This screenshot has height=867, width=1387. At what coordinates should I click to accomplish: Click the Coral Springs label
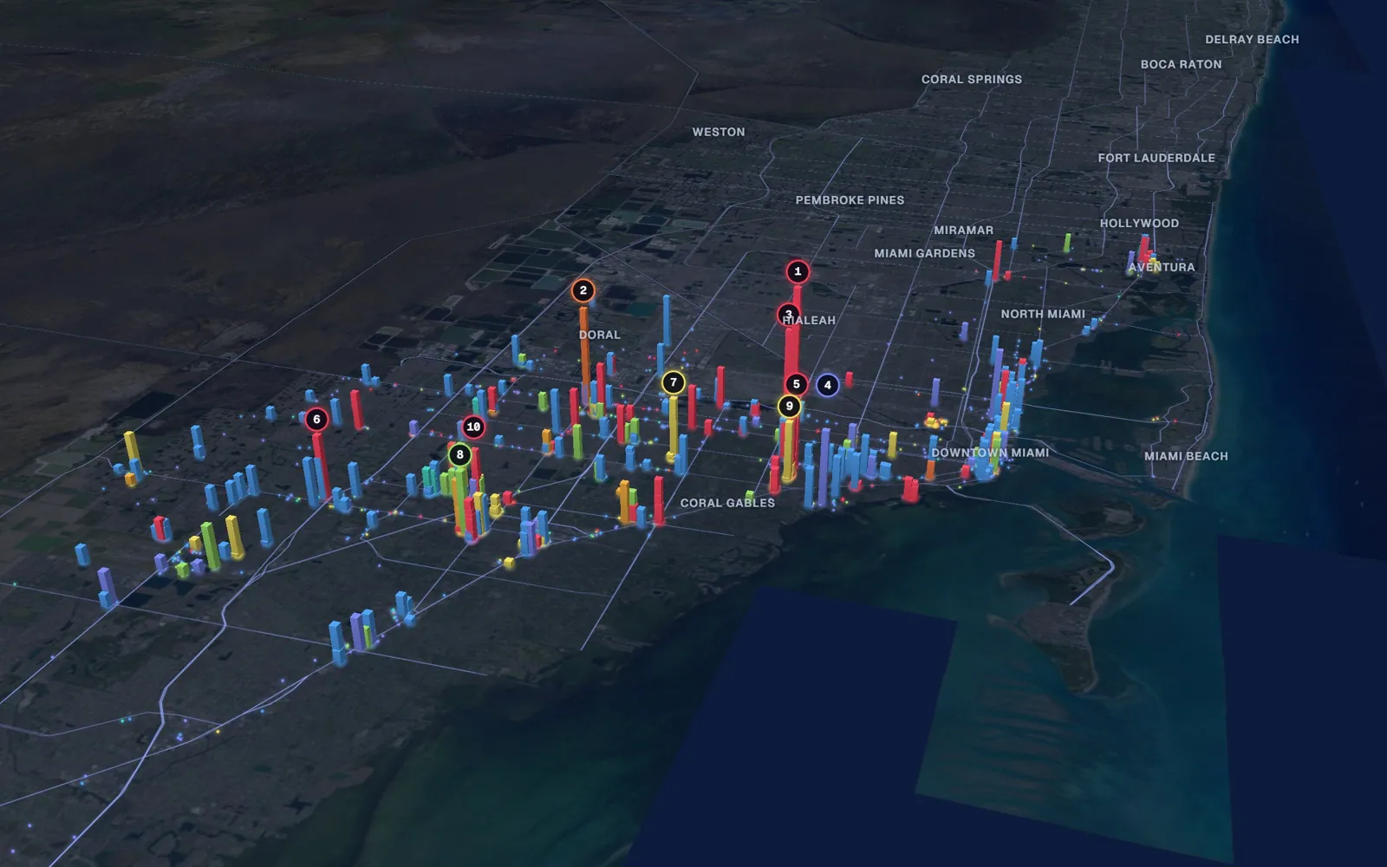971,79
